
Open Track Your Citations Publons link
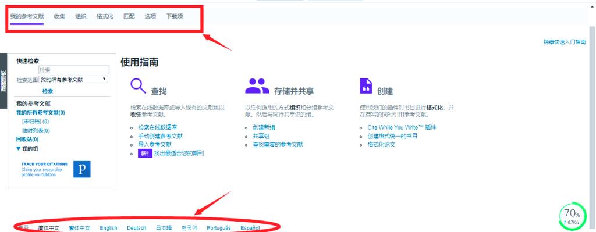coord(44,169)
